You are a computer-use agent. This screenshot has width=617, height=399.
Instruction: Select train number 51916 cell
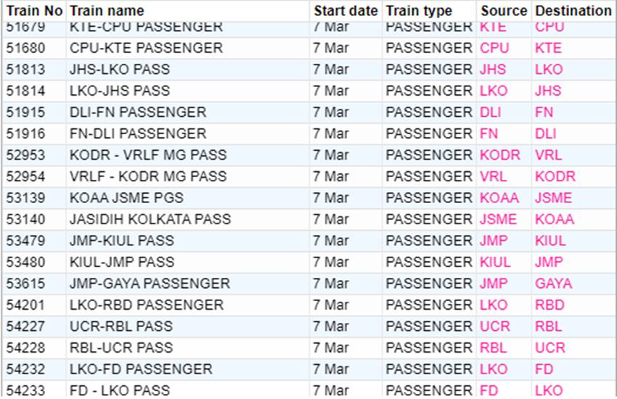pyautogui.click(x=25, y=133)
